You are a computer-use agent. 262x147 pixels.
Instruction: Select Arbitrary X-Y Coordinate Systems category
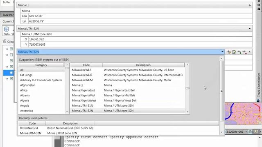point(41,80)
